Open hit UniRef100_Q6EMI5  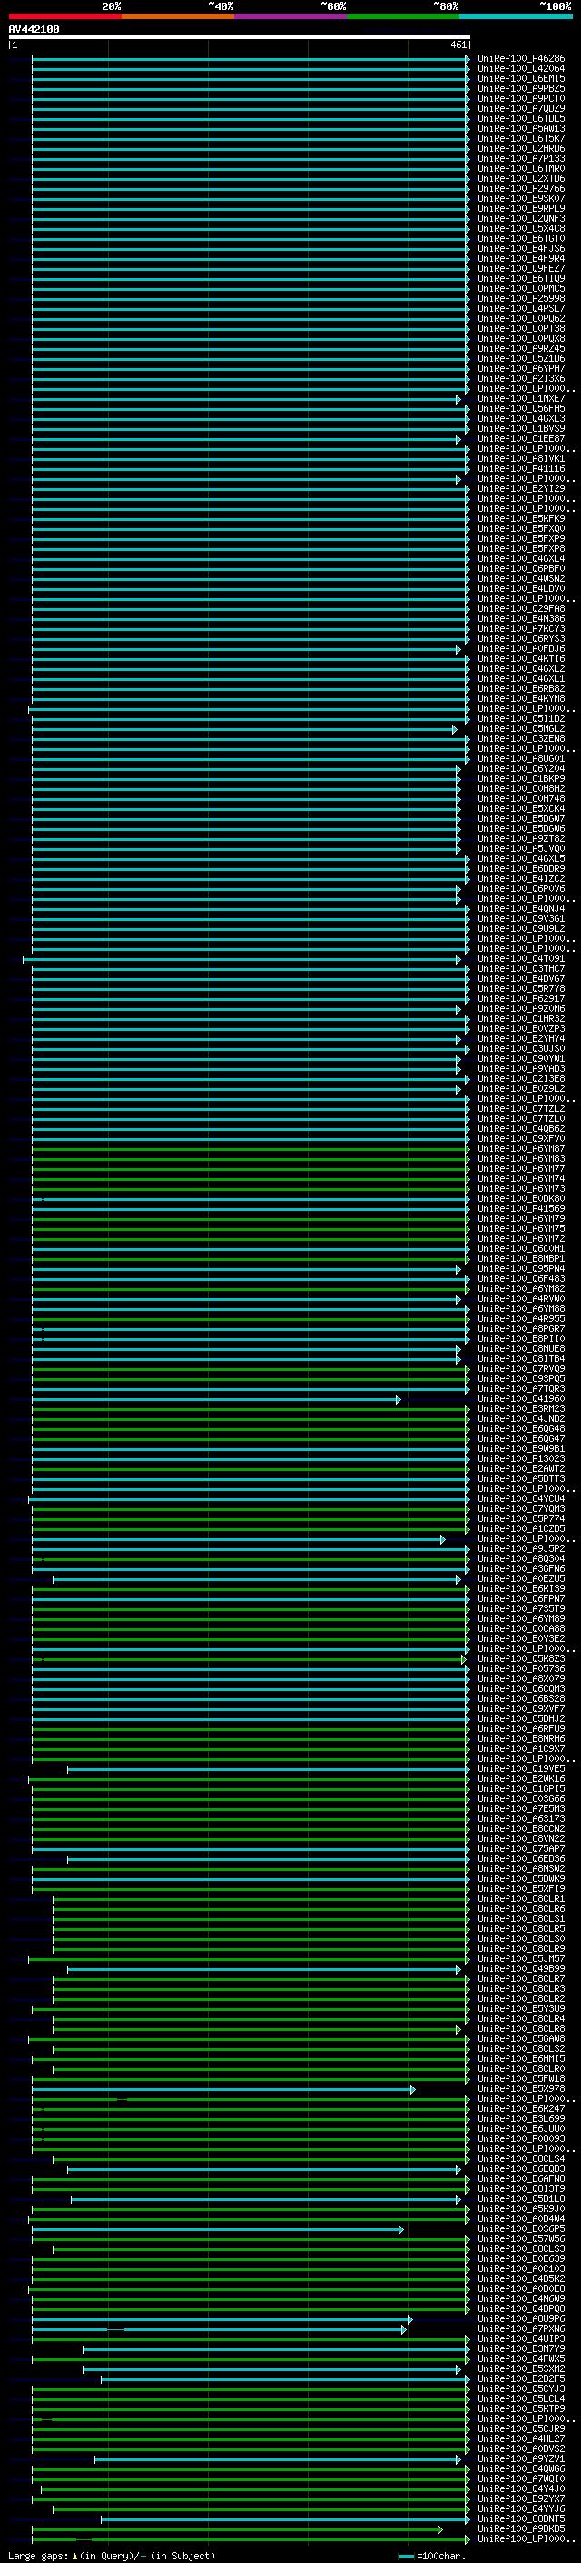pos(521,78)
